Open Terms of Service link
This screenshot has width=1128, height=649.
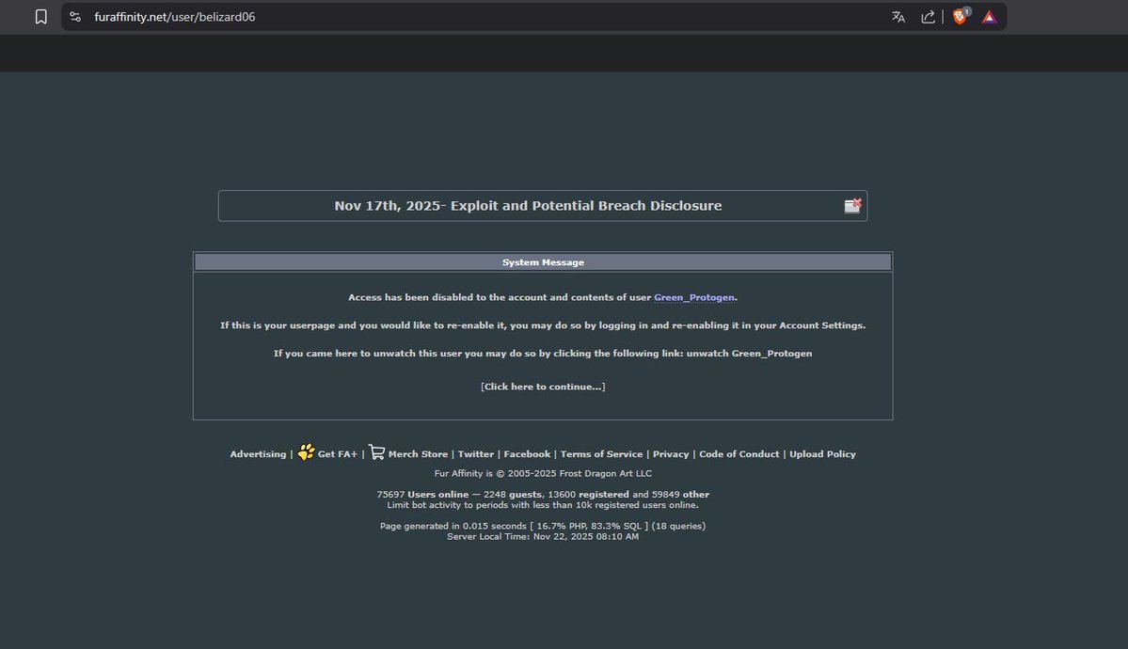pyautogui.click(x=601, y=454)
